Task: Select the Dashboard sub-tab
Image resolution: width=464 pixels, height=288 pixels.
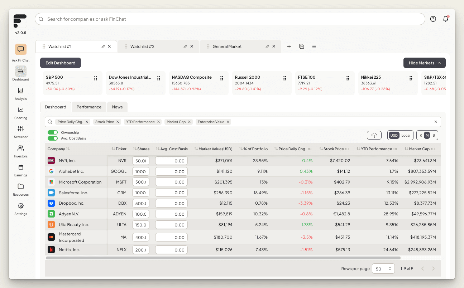Action: (56, 107)
